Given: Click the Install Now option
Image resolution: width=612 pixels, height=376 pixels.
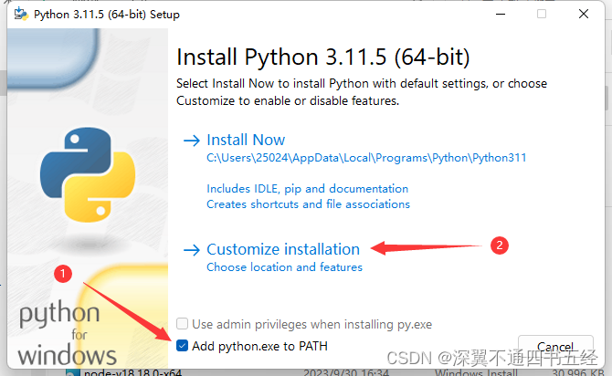Looking at the screenshot, I should pyautogui.click(x=246, y=140).
